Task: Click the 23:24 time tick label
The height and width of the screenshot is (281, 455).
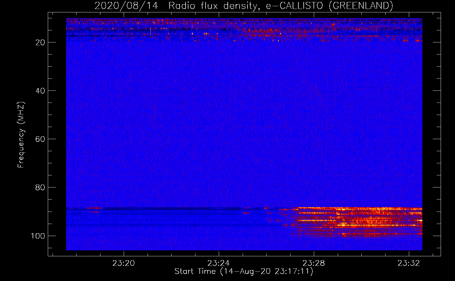Action: coord(219,263)
